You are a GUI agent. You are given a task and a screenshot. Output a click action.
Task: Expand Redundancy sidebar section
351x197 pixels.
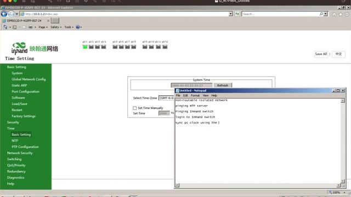[x=16, y=171]
